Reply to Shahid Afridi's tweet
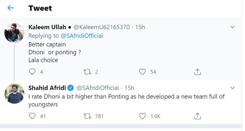The height and width of the screenshot is (131, 245). [32, 116]
